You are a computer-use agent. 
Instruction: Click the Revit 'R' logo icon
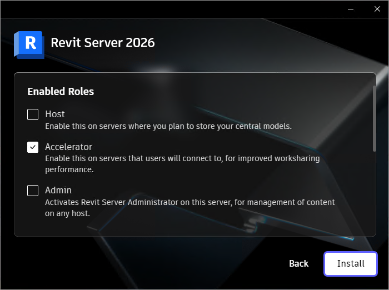pyautogui.click(x=29, y=45)
